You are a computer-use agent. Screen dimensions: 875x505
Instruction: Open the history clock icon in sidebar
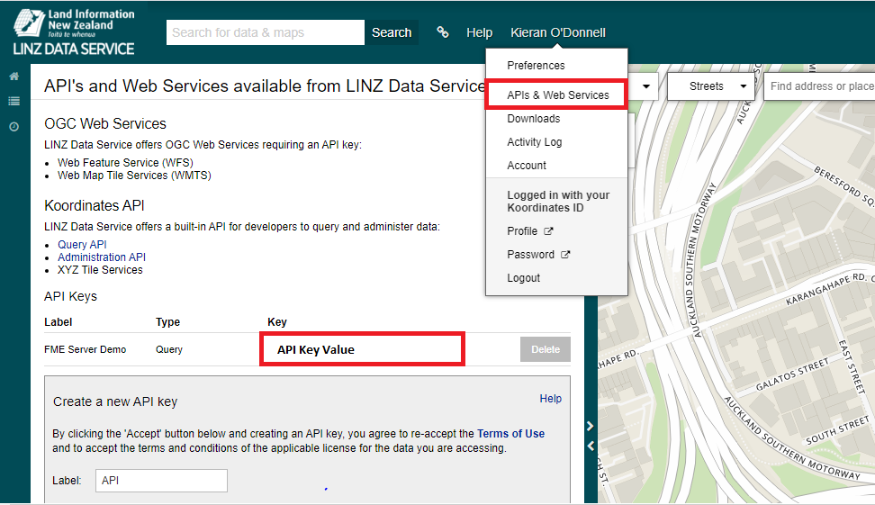point(14,127)
